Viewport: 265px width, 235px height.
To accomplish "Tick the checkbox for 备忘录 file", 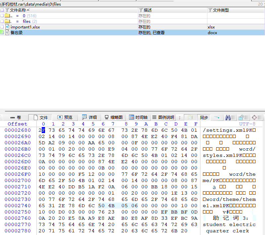I will click(2, 32).
